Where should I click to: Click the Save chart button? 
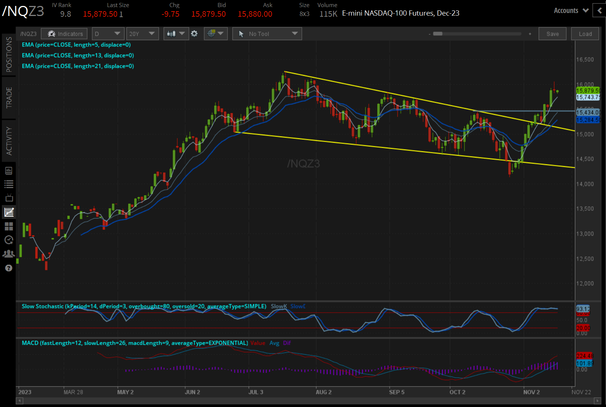click(x=552, y=34)
